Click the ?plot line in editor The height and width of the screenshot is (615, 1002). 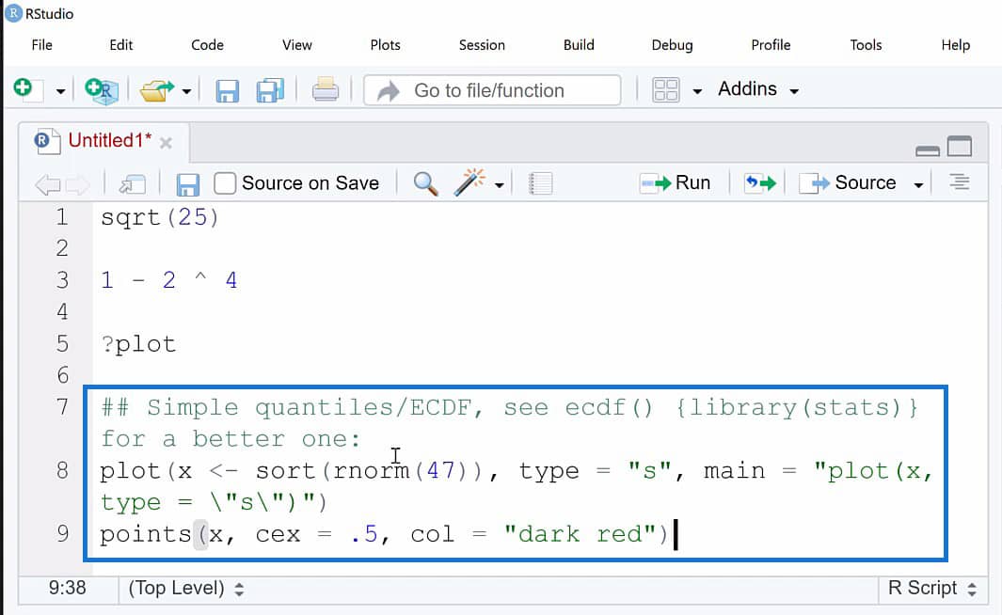[138, 344]
